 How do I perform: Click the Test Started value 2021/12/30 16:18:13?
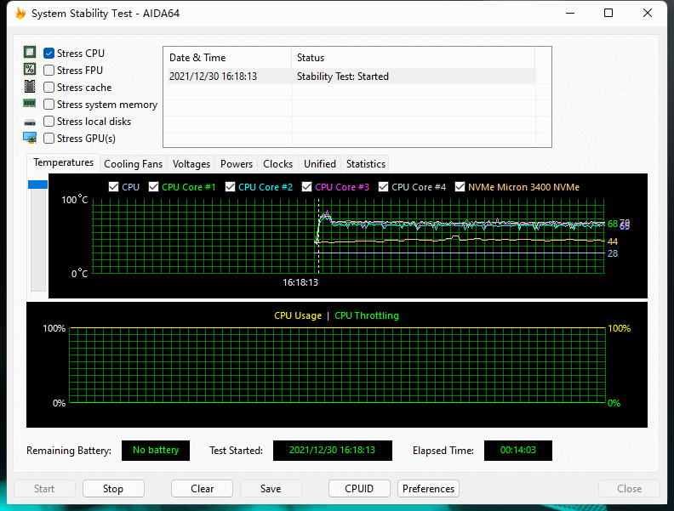(332, 451)
